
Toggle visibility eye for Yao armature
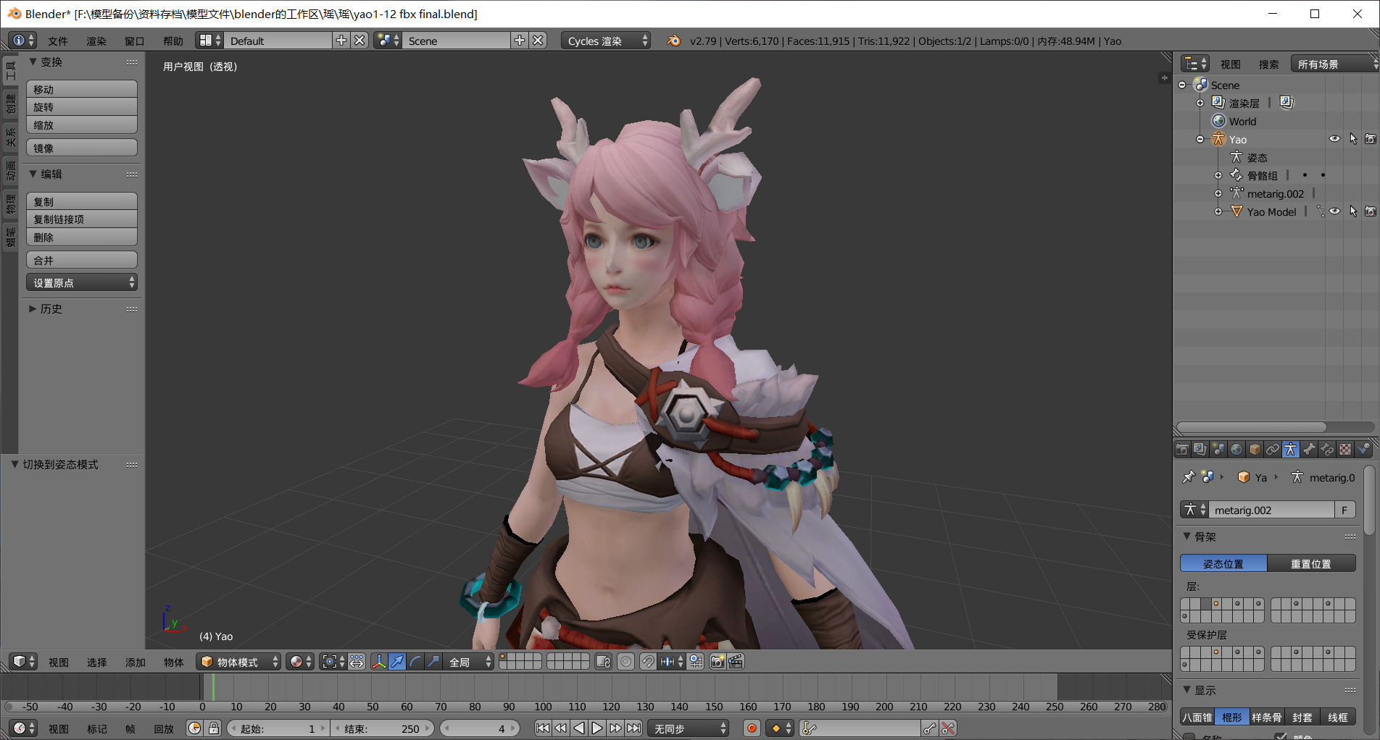pos(1334,139)
